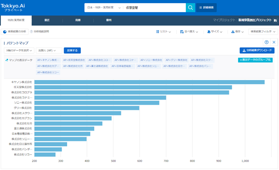Click the 株式会社コナミ chart bar
The image size is (279, 170).
[x=100, y=98]
